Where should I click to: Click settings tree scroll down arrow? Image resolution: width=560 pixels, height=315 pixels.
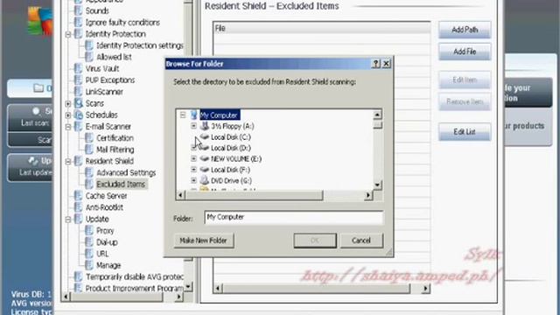188,286
